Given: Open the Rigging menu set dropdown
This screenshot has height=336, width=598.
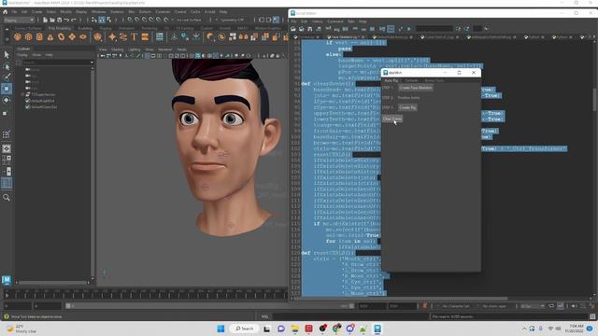Looking at the screenshot, I should click(x=19, y=20).
